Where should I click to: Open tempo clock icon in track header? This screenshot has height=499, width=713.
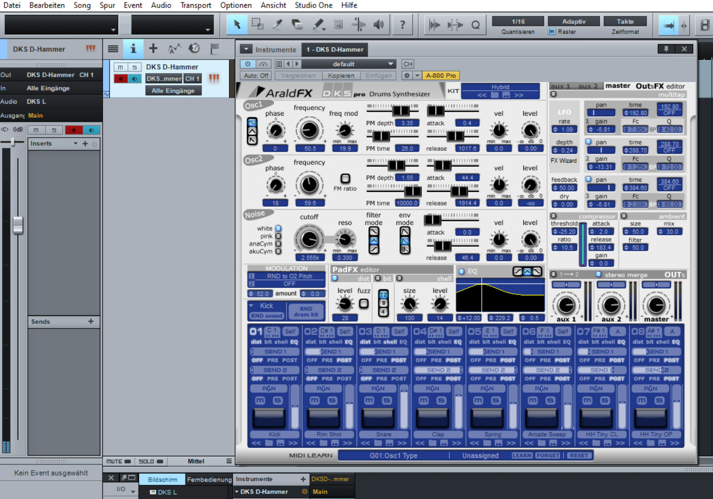[194, 49]
